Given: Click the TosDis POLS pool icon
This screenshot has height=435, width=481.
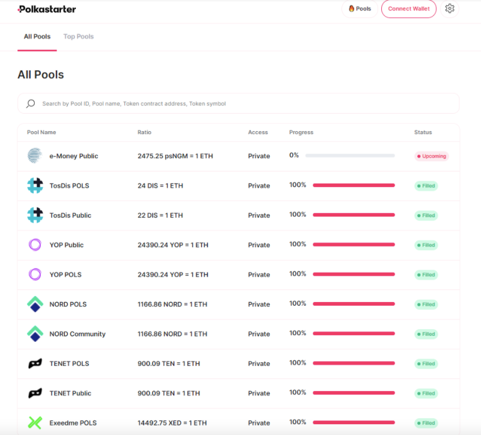Looking at the screenshot, I should pos(35,185).
